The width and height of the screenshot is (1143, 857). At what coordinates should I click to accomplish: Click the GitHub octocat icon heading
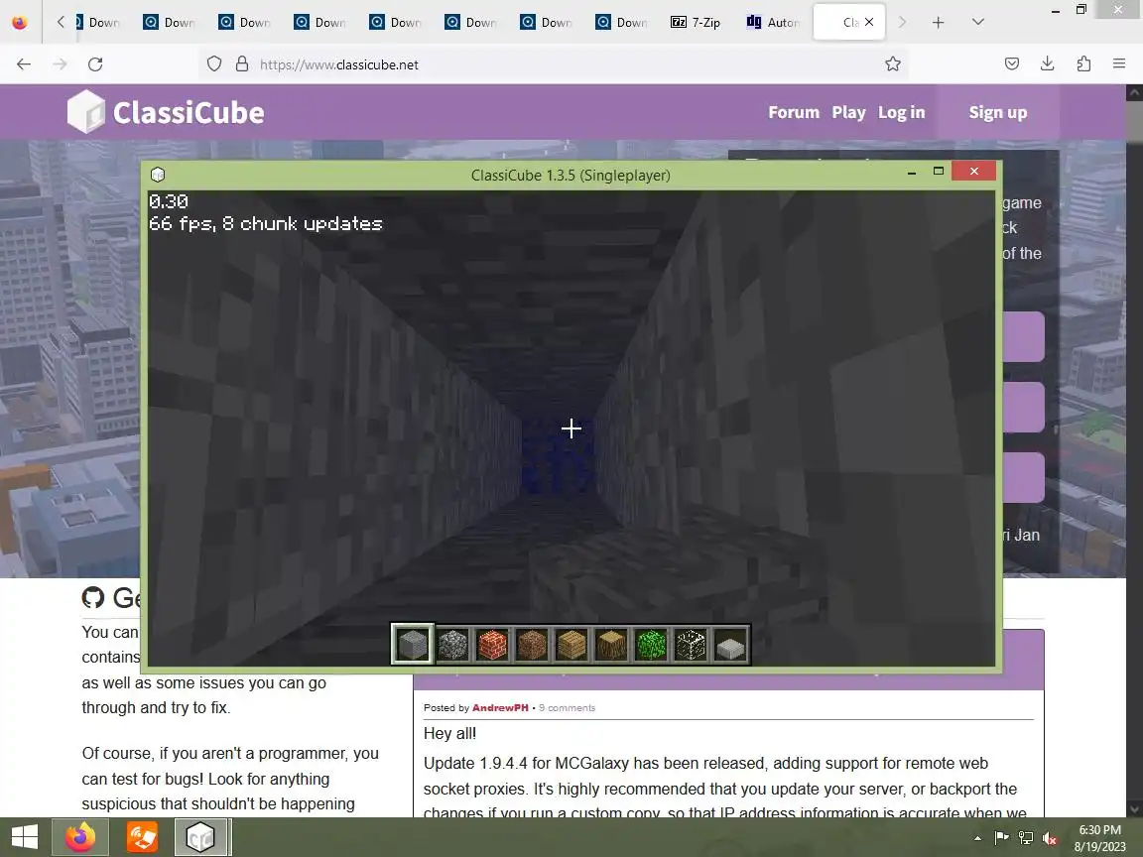pos(92,597)
